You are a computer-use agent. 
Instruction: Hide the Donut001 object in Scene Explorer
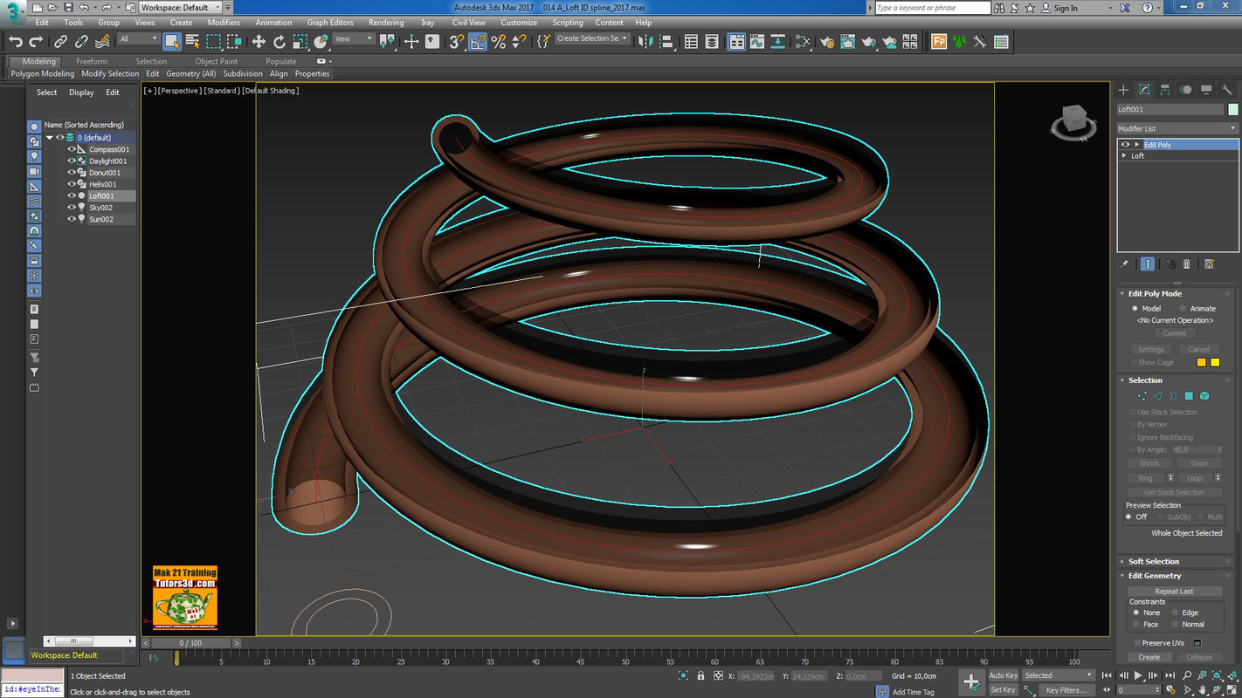72,172
